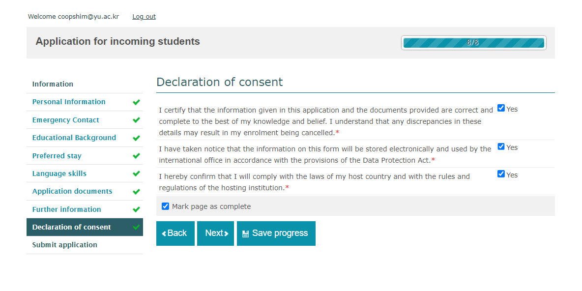582x291 pixels.
Task: Click the floppy disk icon on Save progress
Action: pyautogui.click(x=245, y=234)
